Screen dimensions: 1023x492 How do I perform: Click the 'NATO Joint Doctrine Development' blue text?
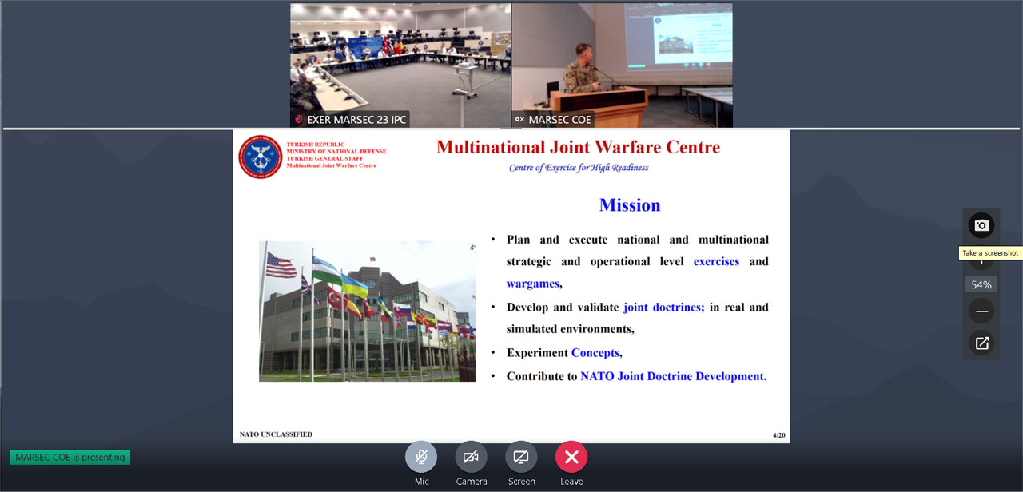point(673,376)
